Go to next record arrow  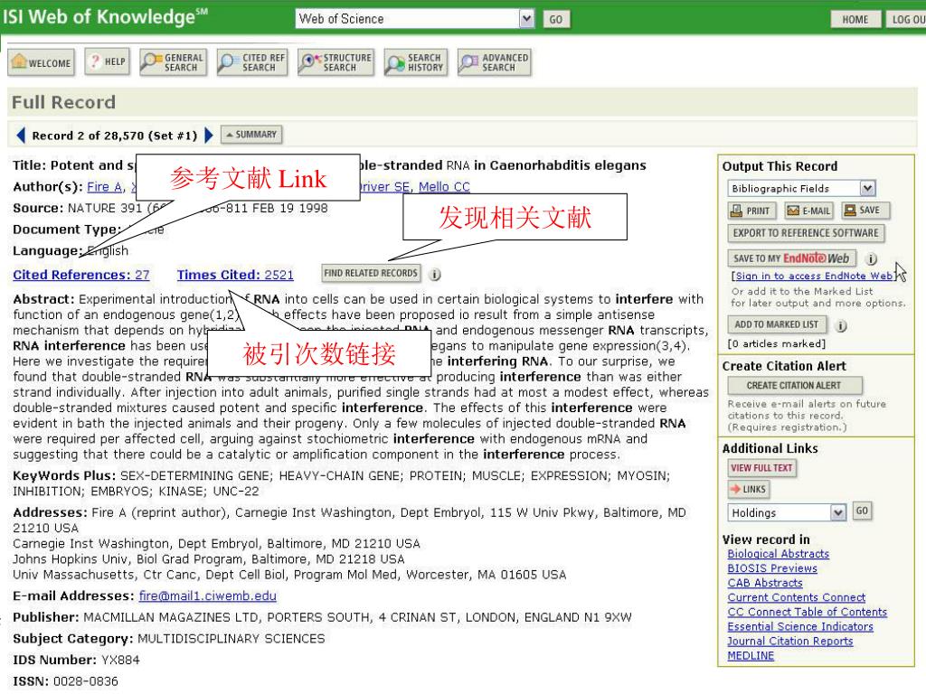(208, 136)
